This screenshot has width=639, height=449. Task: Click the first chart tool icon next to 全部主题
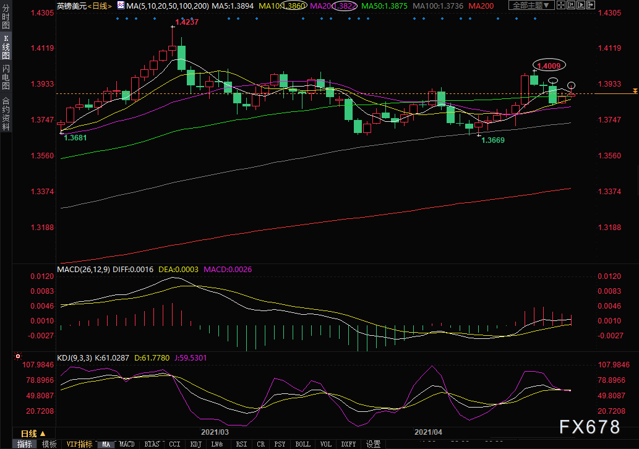click(x=559, y=6)
